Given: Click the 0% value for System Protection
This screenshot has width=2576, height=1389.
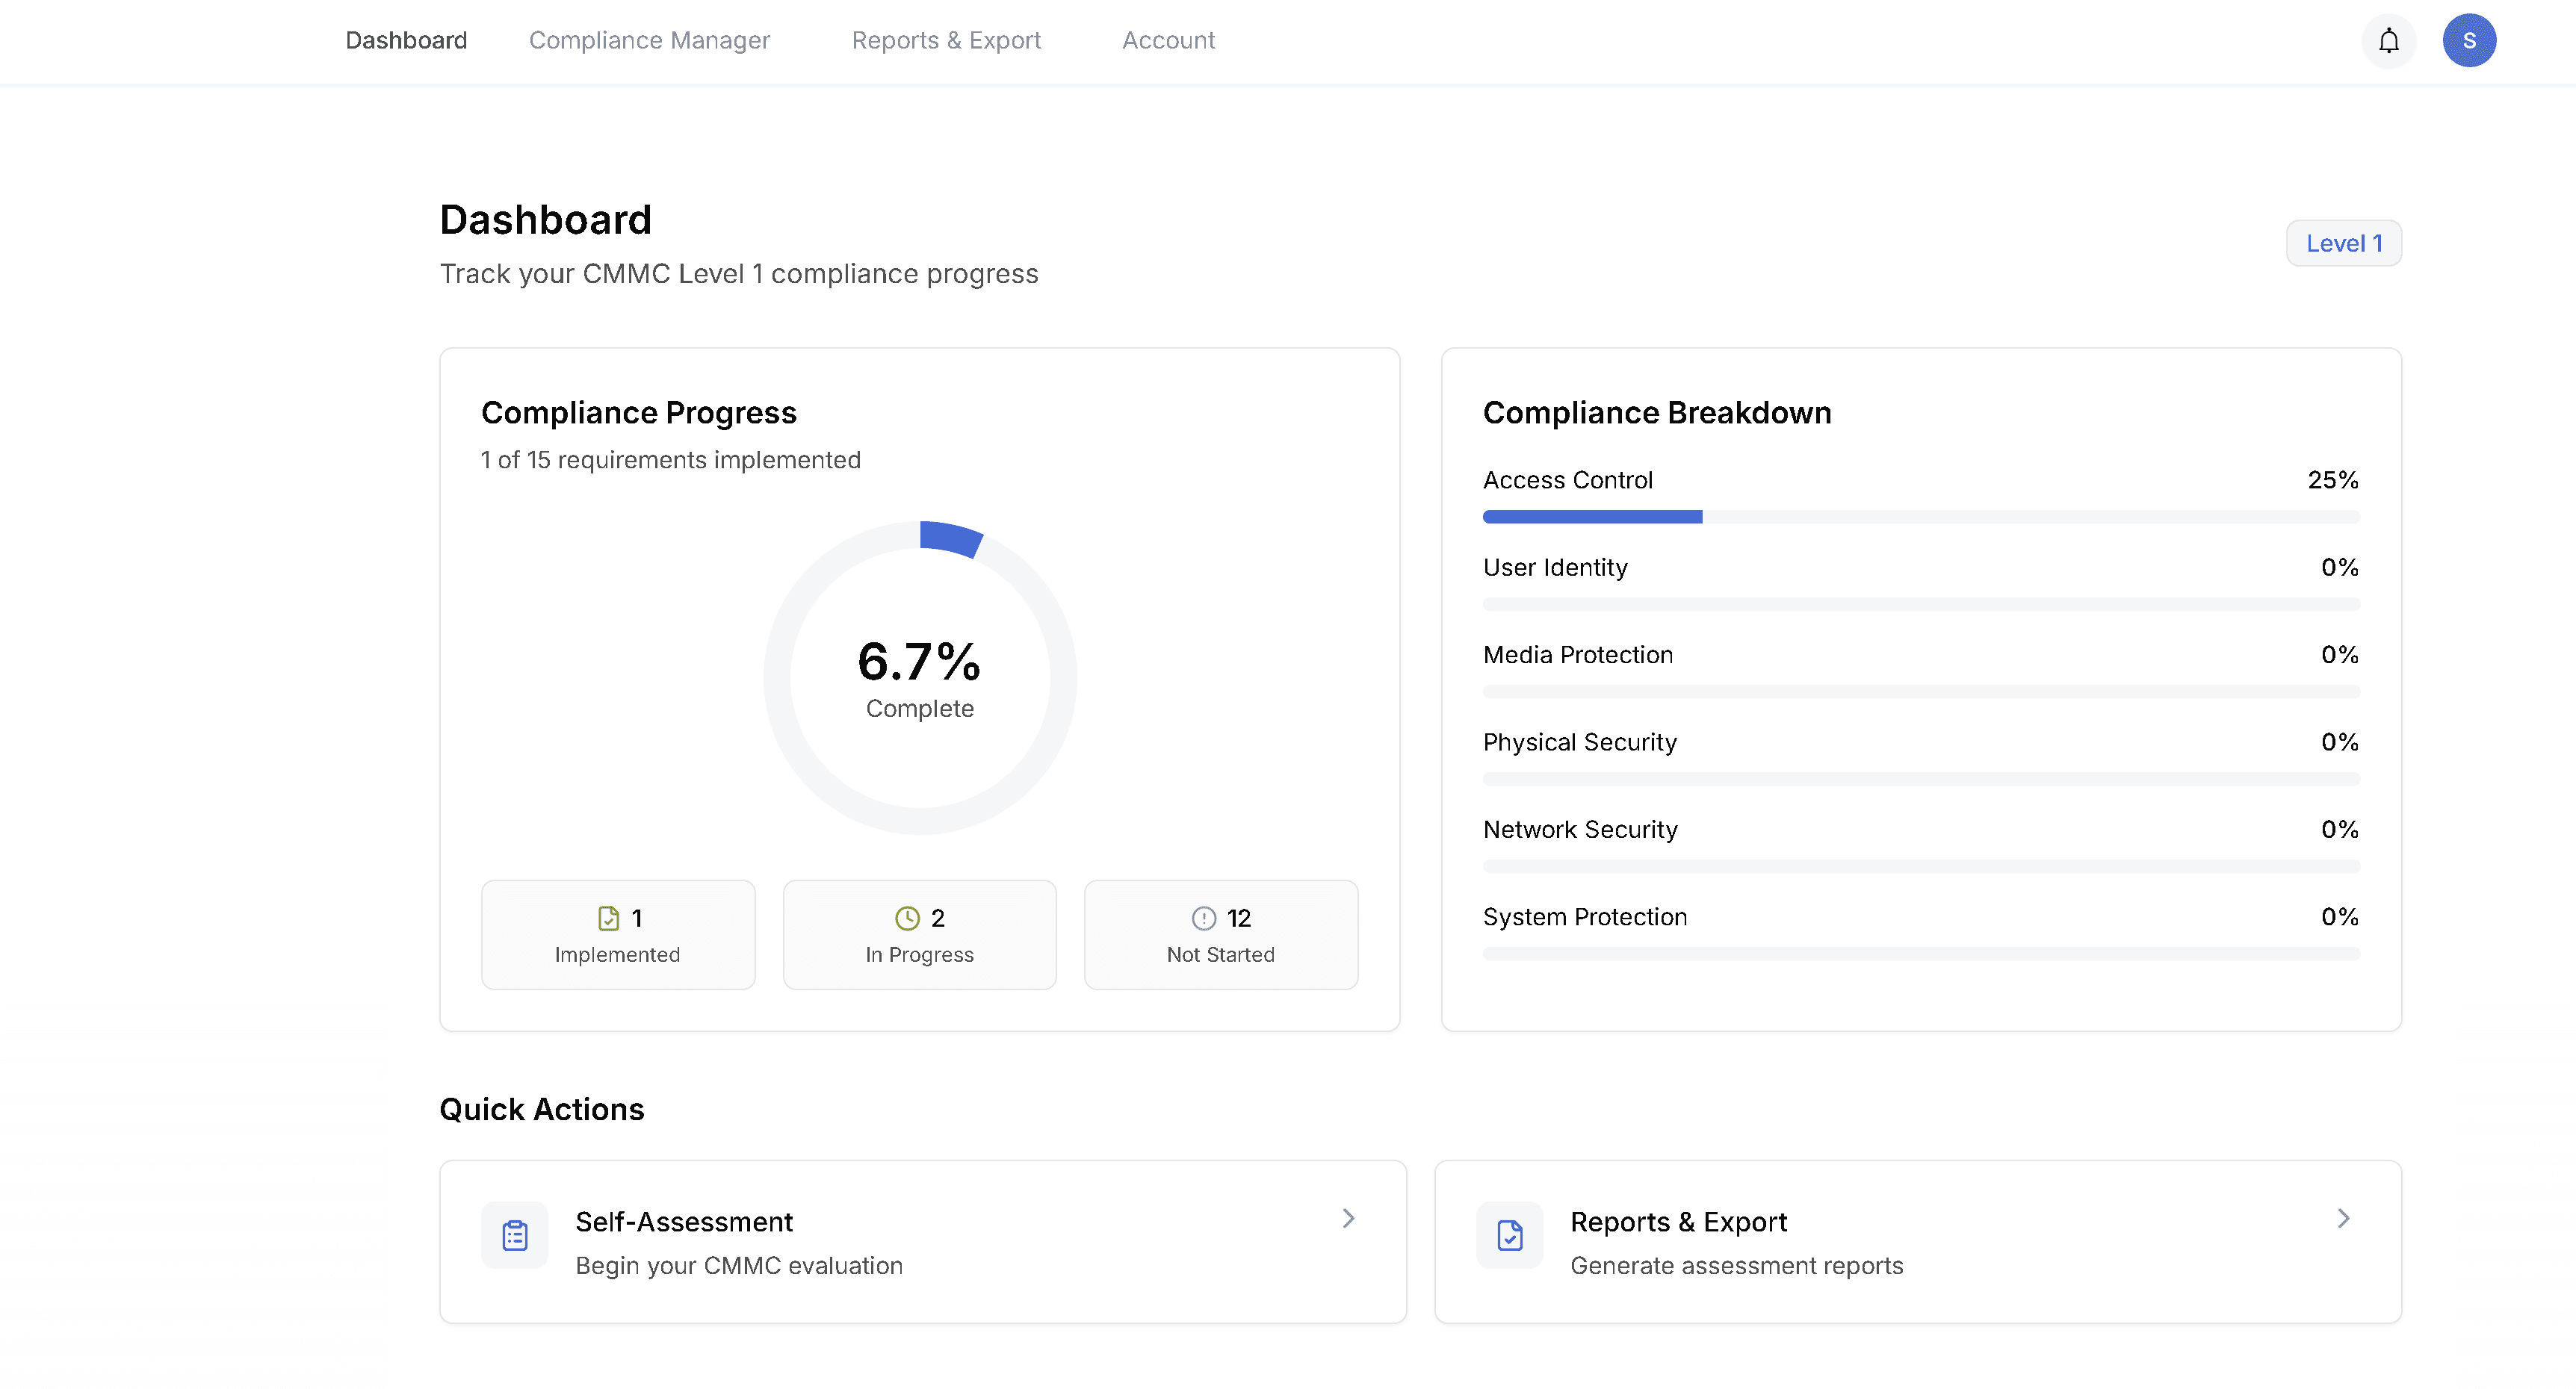Looking at the screenshot, I should click(x=2339, y=916).
